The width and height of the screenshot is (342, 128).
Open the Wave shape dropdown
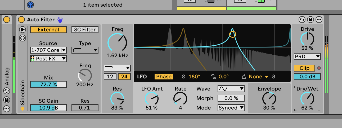click(231, 89)
